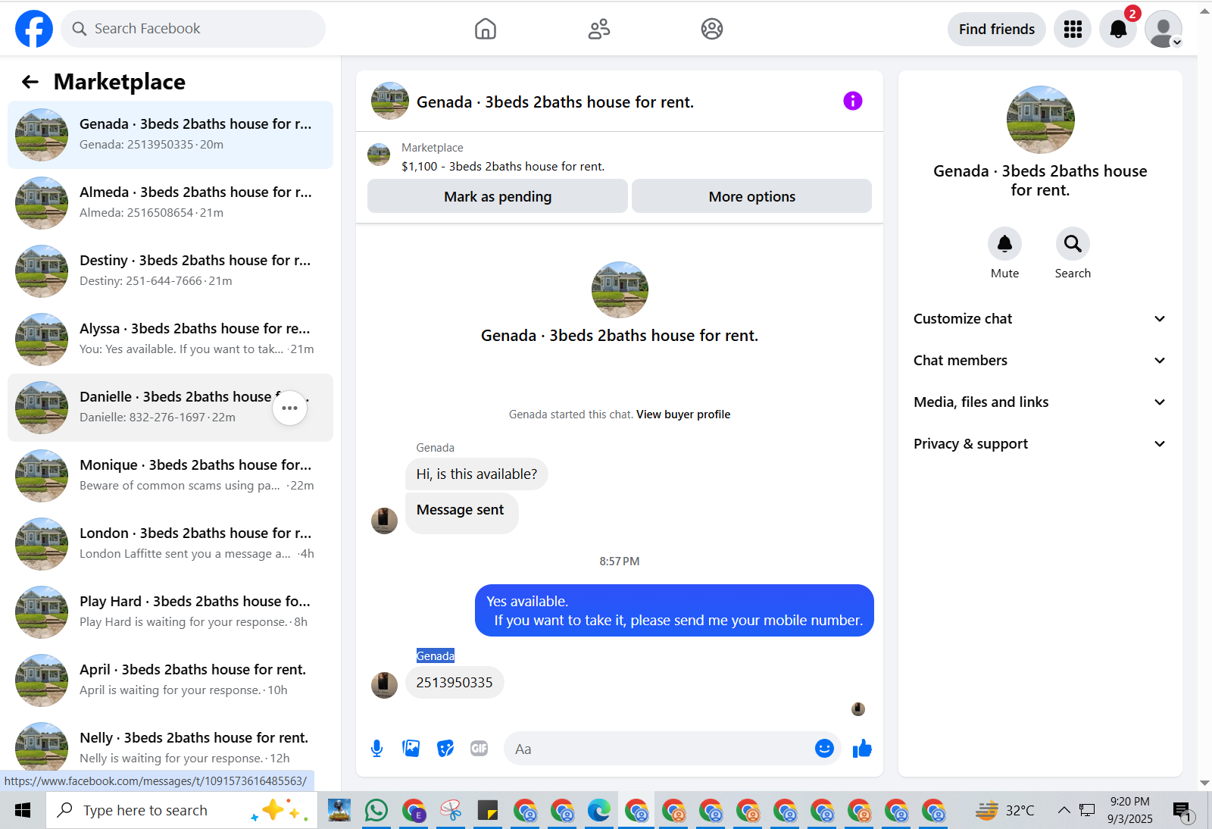Click the Windows Start button
The image size is (1212, 829).
23,810
